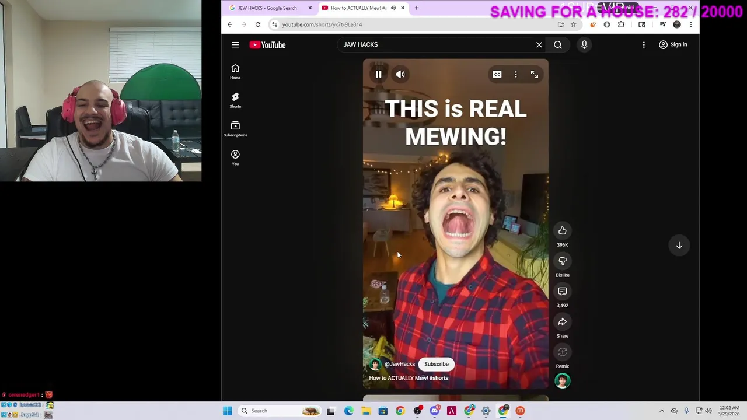747x420 pixels.
Task: Open the sound thumbnail below Remix
Action: tap(563, 381)
